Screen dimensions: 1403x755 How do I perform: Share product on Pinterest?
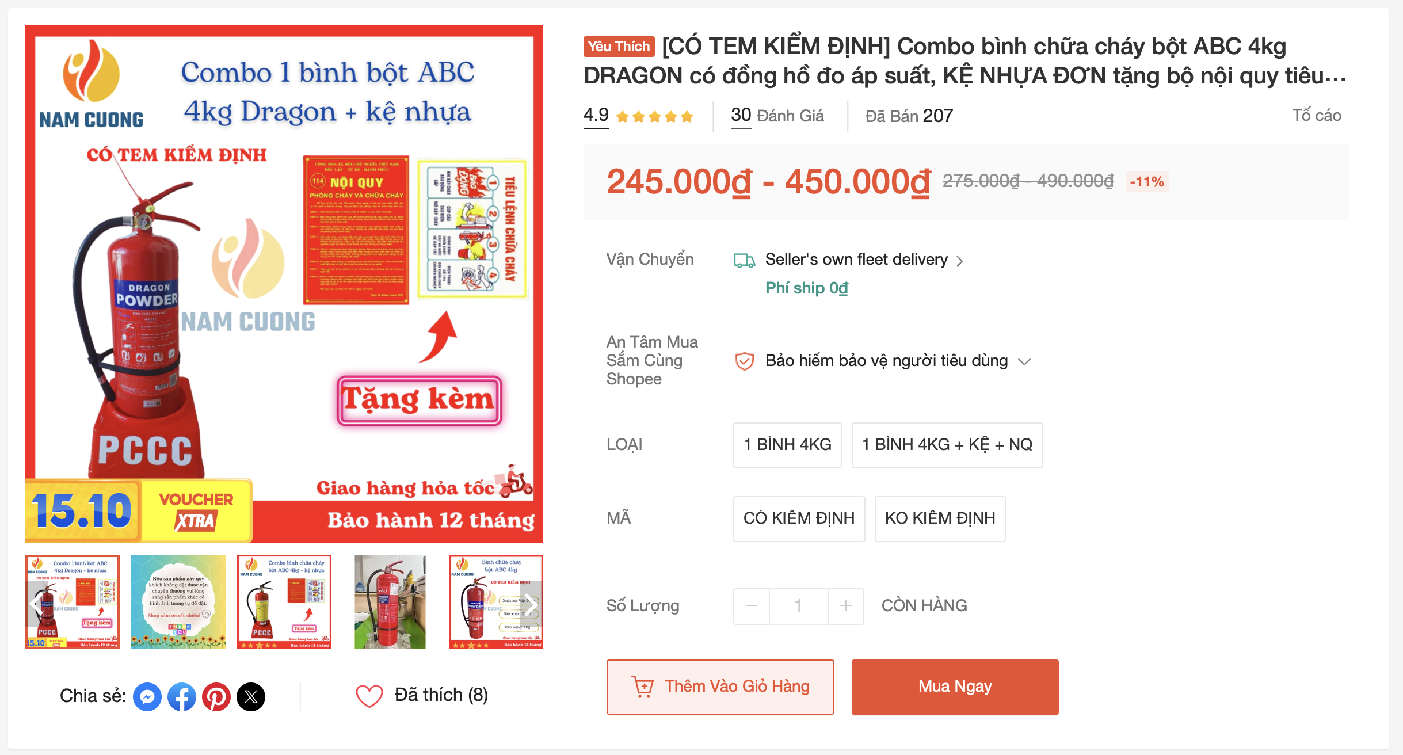216,697
